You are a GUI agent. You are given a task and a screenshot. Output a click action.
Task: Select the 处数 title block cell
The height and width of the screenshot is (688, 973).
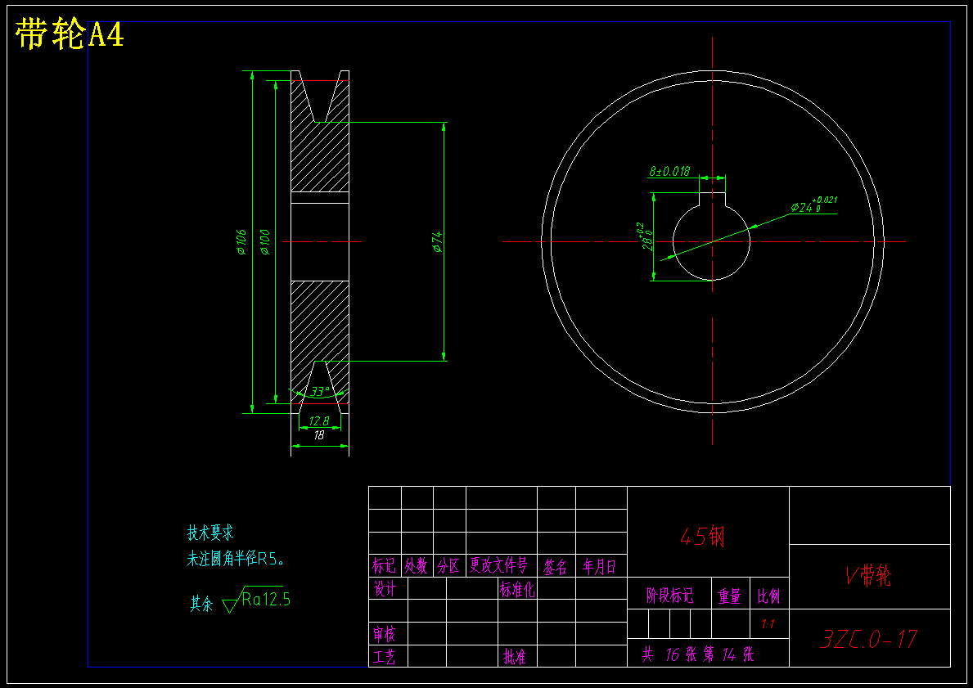[x=417, y=565]
